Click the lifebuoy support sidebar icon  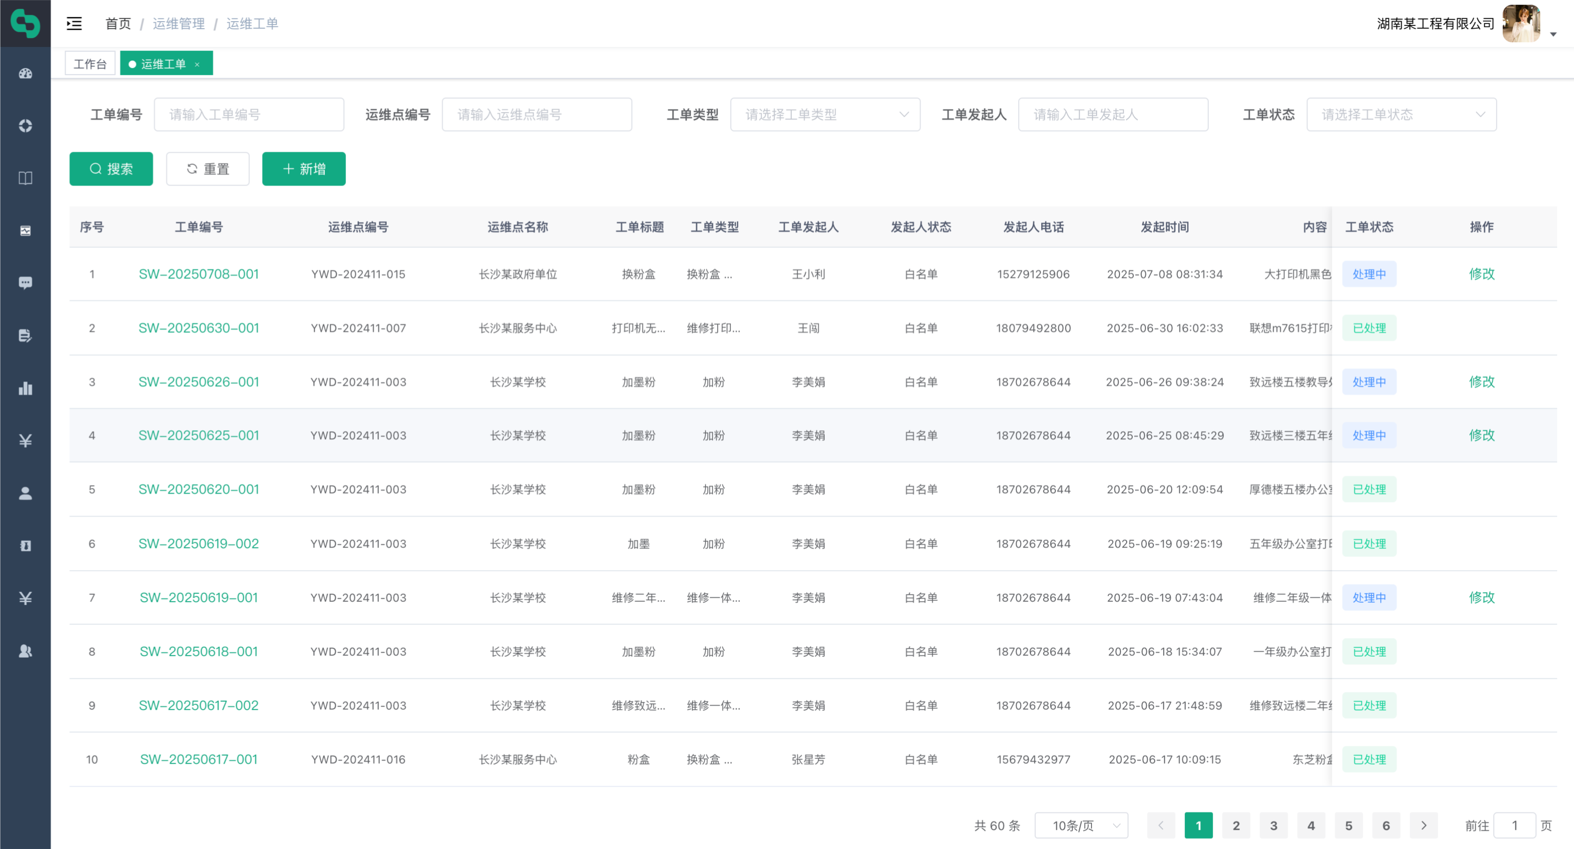25,126
